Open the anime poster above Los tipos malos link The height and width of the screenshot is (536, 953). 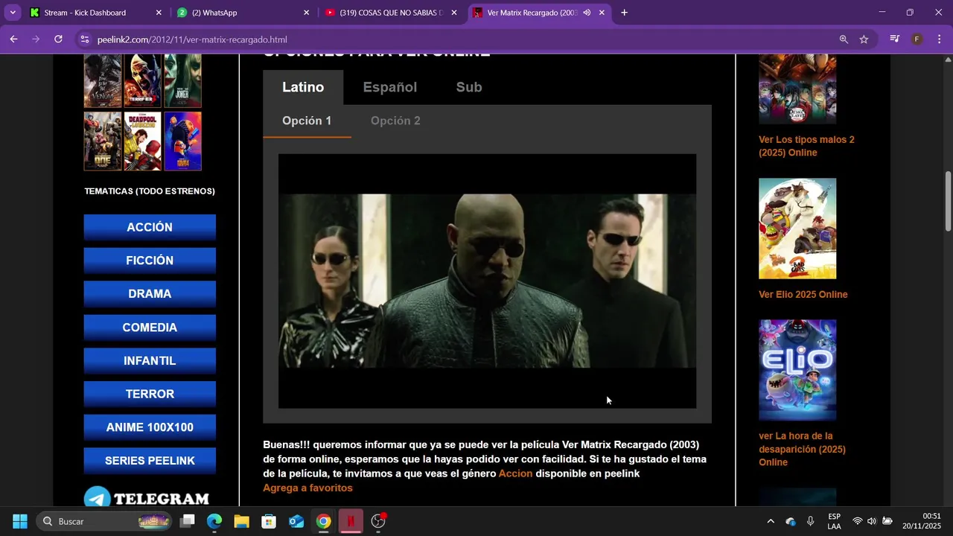tap(797, 89)
